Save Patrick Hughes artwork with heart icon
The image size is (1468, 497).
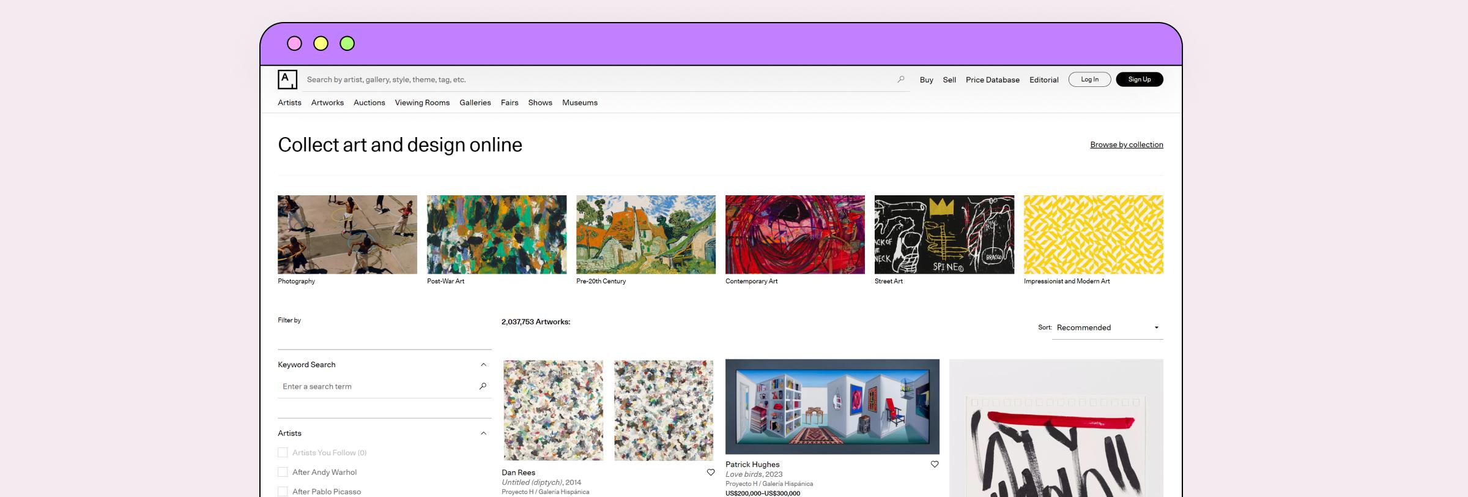pyautogui.click(x=935, y=465)
